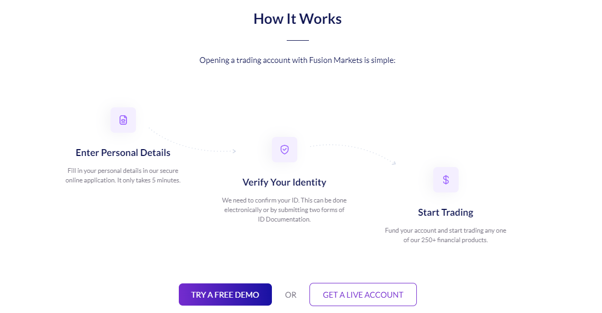Viewport: 602px width, 313px height.
Task: Click the underline divider below heading
Action: (x=297, y=40)
